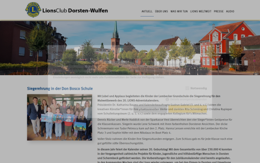Click the LionsClub Dorsten-Wulfen site title
Viewport: 260px width, 163px height.
(75, 10)
